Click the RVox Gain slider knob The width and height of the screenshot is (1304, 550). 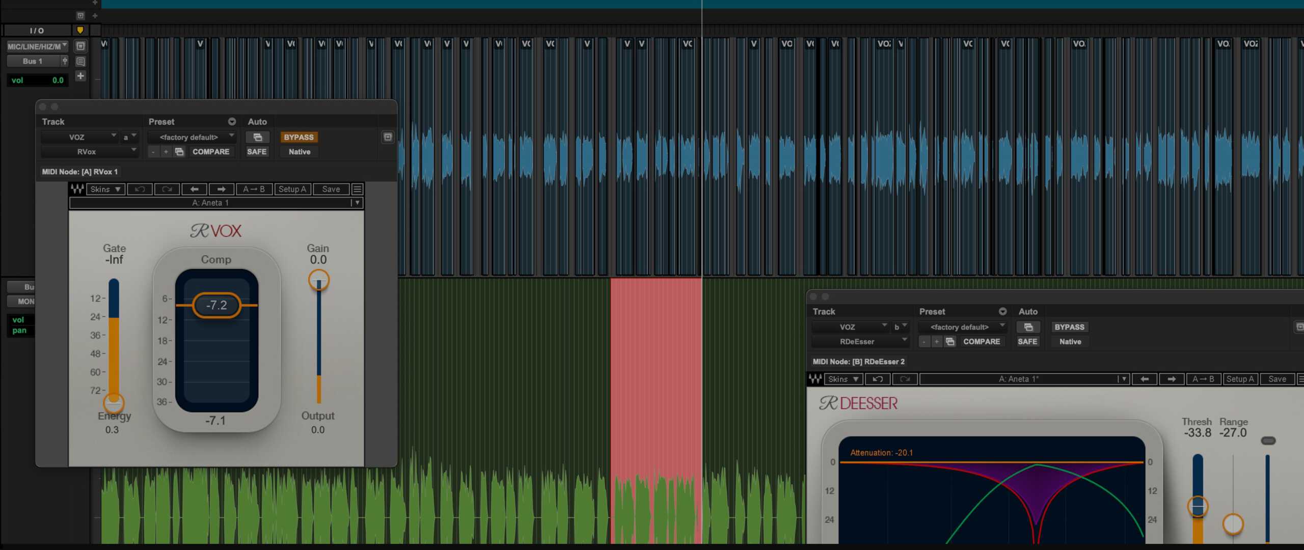tap(319, 280)
